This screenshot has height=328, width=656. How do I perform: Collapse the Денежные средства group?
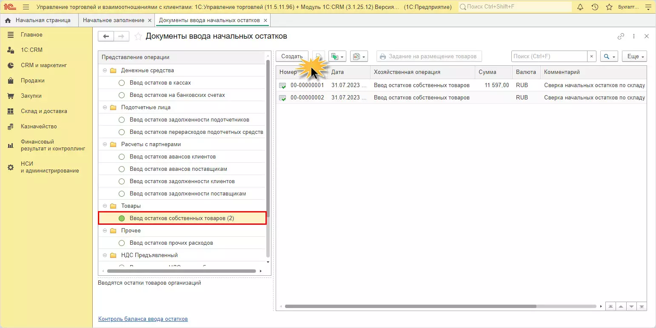pos(105,71)
